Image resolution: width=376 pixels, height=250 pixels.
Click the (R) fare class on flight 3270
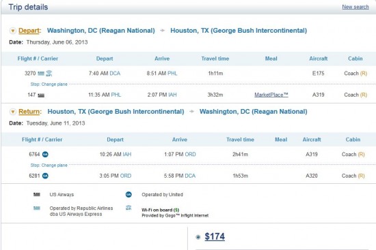(364, 74)
